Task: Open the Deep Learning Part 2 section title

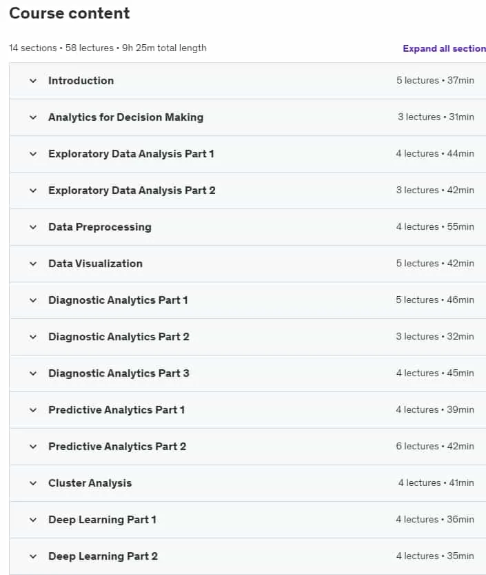Action: [x=103, y=556]
